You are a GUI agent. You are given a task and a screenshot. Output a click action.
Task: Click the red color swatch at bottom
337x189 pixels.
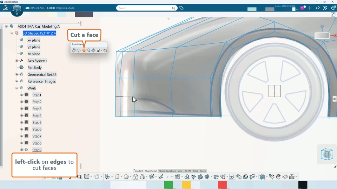coord(222,185)
